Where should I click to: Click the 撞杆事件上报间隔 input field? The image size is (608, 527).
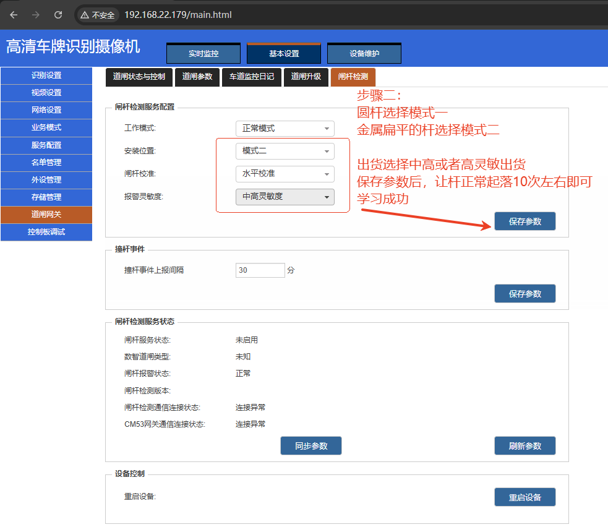[260, 270]
